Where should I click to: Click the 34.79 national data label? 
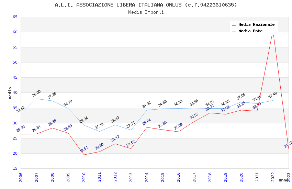pos(68,103)
